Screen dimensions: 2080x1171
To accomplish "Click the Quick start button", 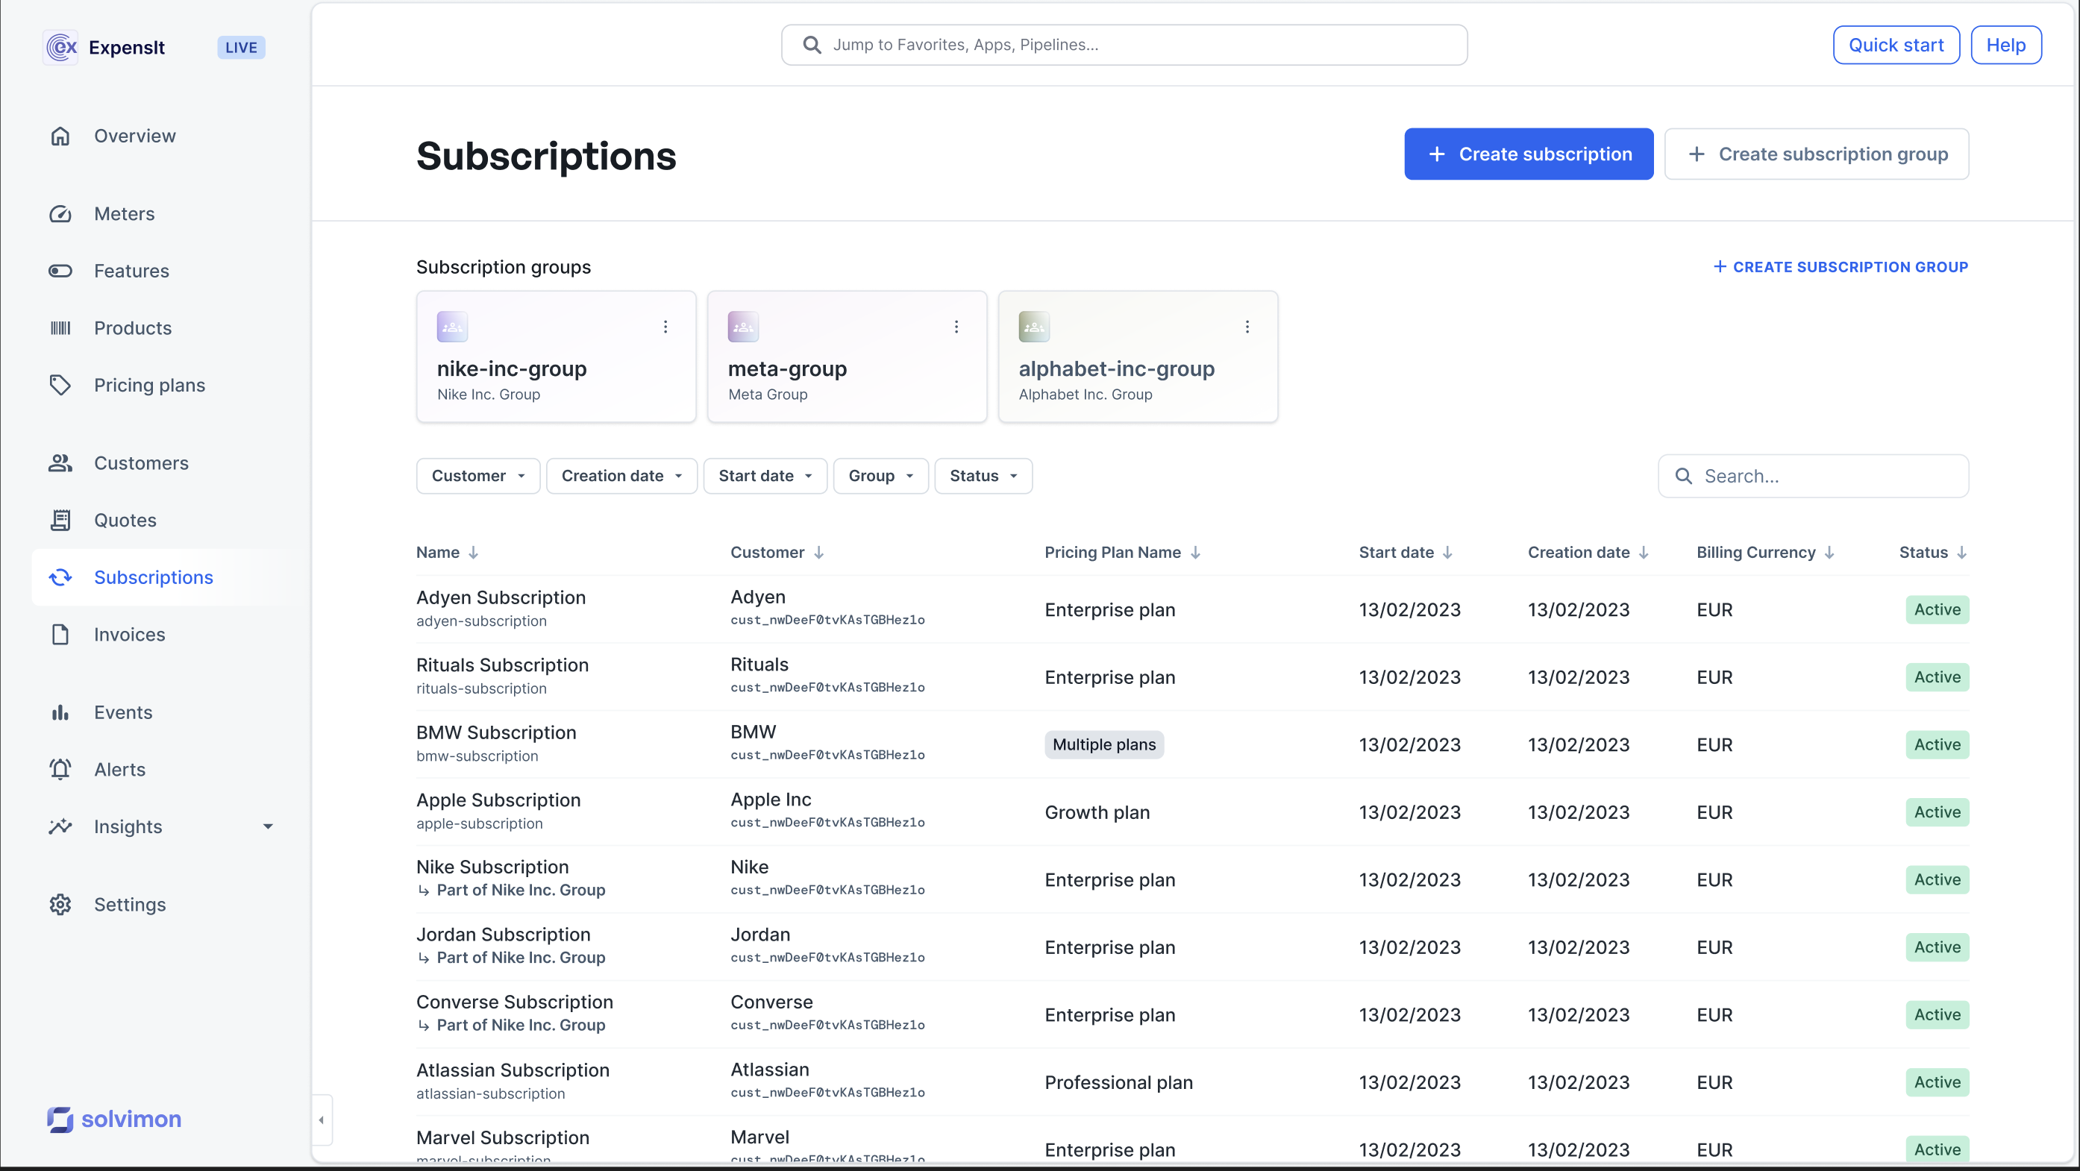I will coord(1896,45).
